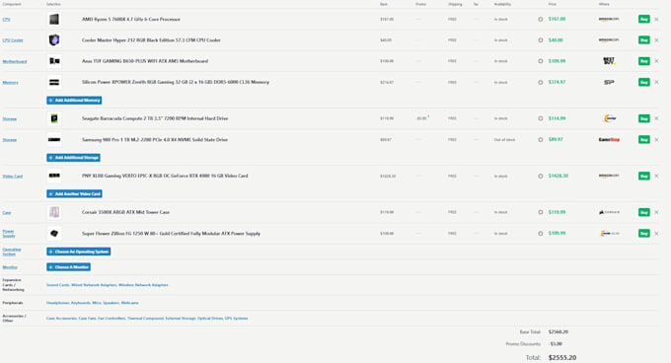671x363 pixels.
Task: Open the Wireless Network Adapters link
Action: [x=143, y=285]
